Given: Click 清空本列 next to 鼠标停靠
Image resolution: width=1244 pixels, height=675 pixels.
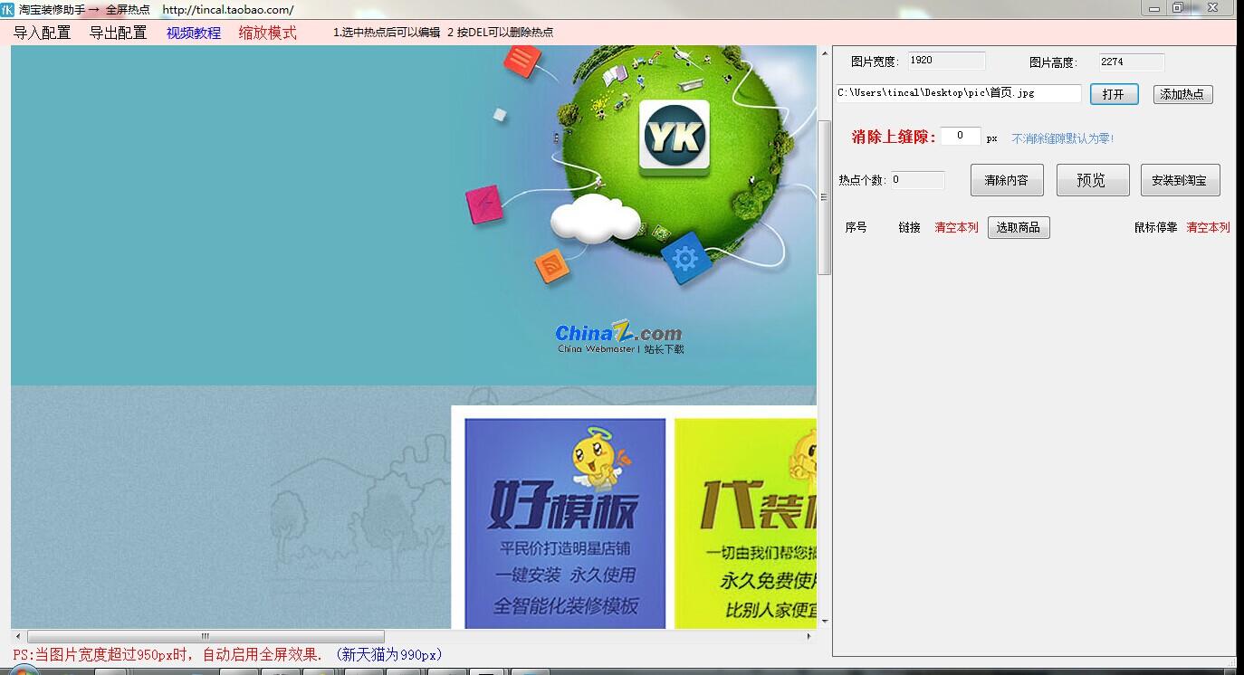Looking at the screenshot, I should pos(1208,228).
